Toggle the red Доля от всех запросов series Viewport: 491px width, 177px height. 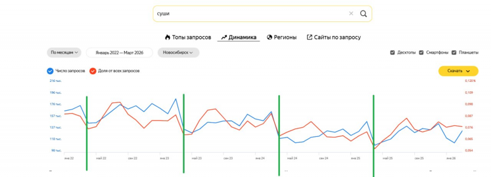pos(93,71)
